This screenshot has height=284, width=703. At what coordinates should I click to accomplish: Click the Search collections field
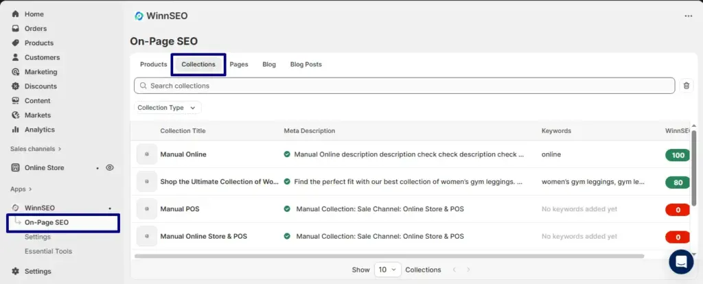point(404,86)
